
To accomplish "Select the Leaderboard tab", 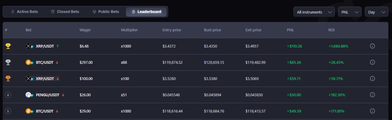I will 146,12.
